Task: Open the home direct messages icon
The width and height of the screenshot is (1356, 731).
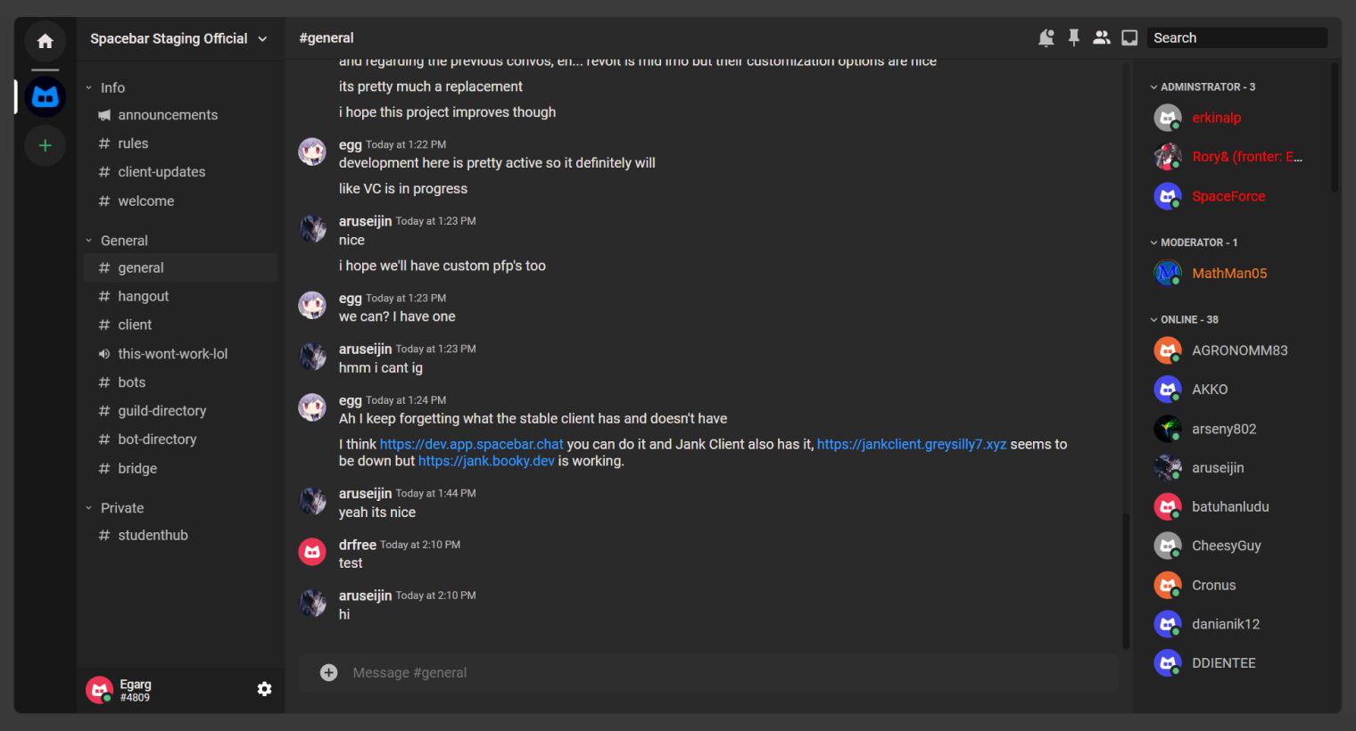Action: click(45, 41)
